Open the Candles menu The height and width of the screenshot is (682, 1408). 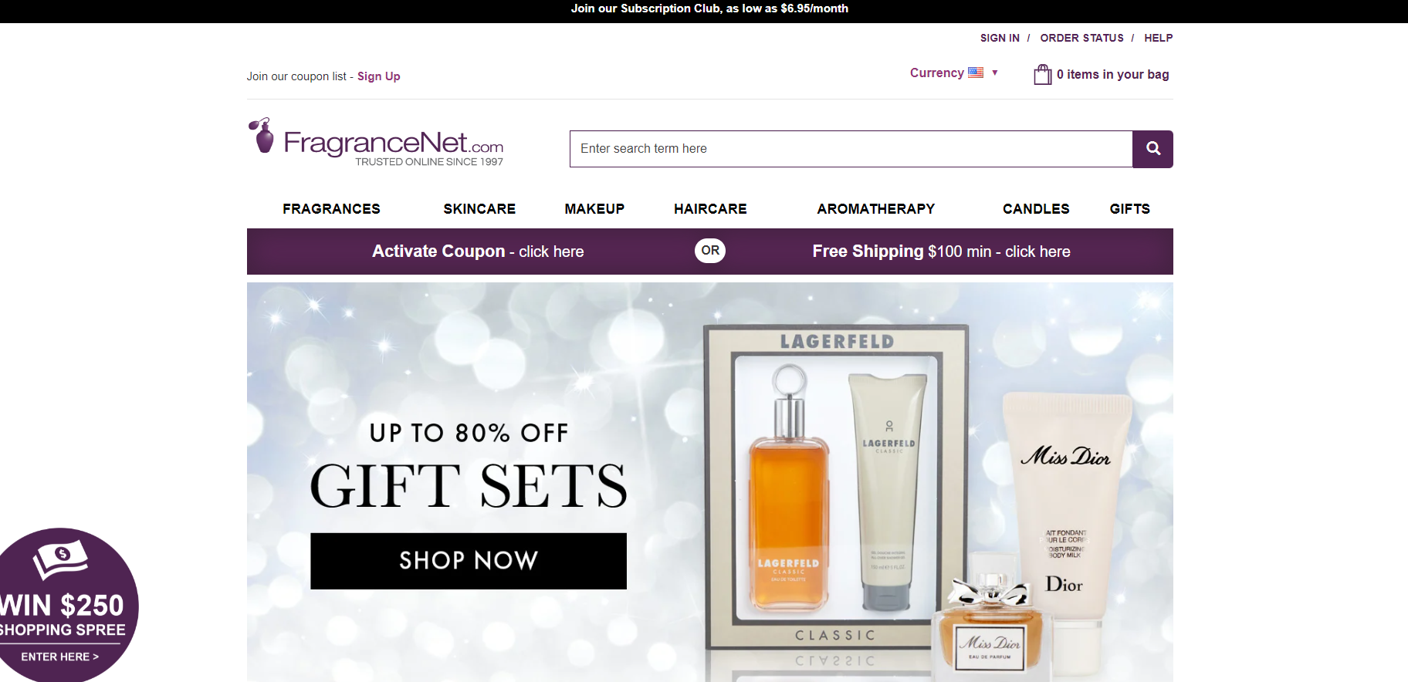click(1036, 209)
